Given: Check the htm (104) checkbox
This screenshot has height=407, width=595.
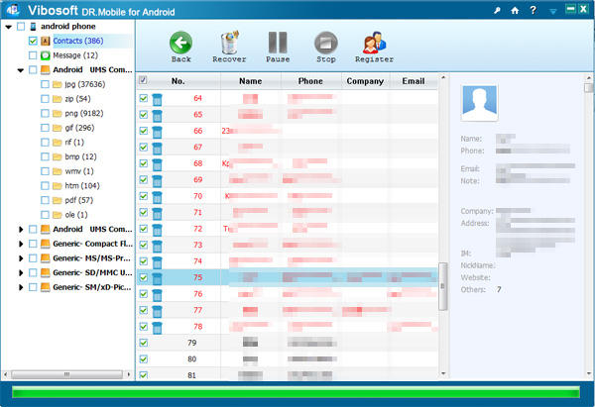Looking at the screenshot, I should tap(45, 186).
